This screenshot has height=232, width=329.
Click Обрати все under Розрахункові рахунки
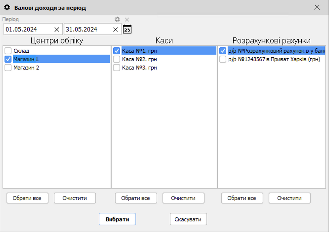pos(242,198)
